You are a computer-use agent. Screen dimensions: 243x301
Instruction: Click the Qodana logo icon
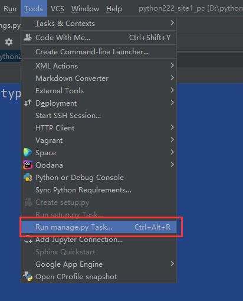pos(28,165)
